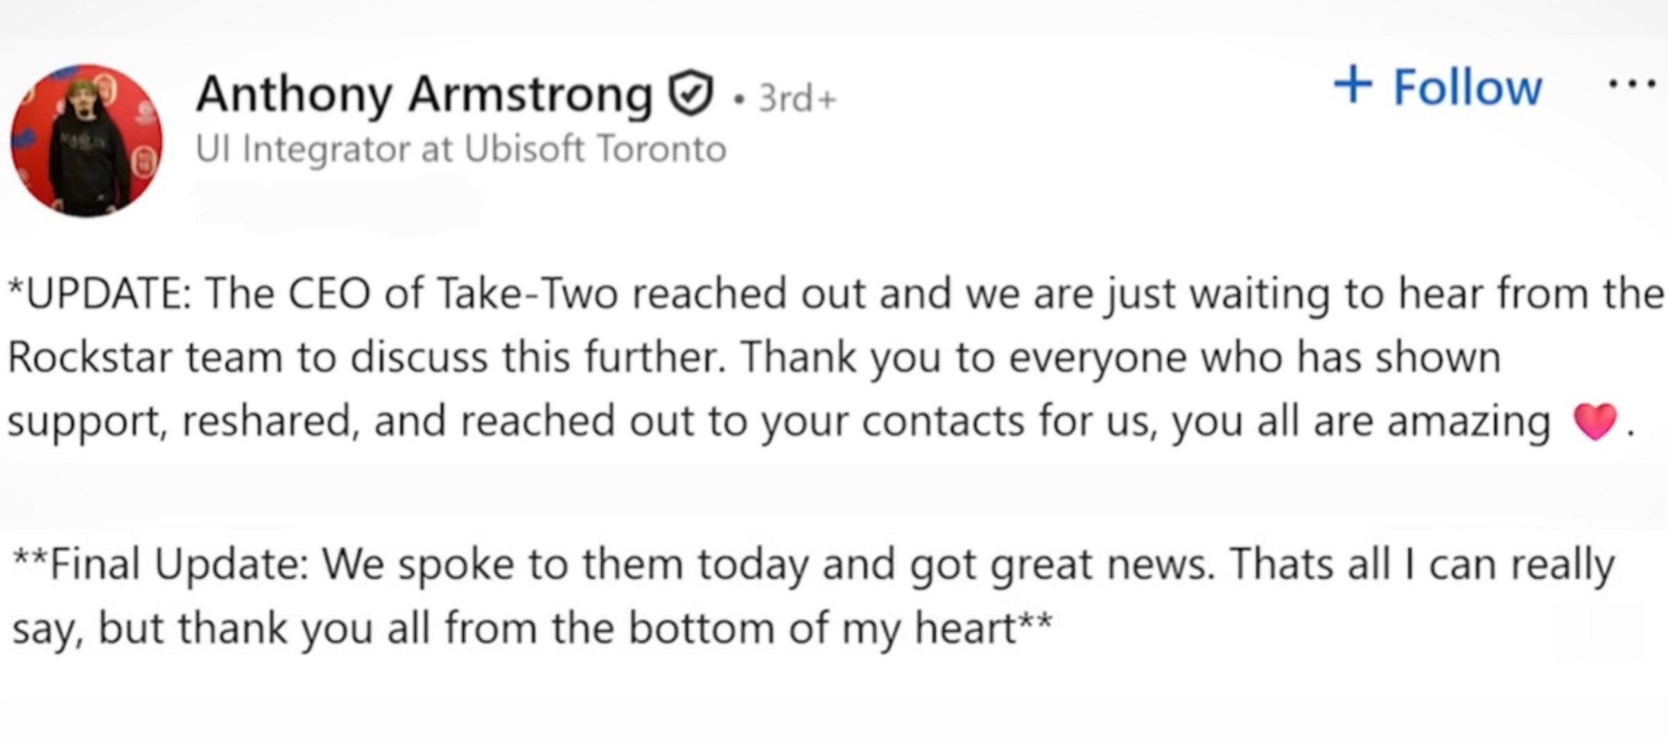Click the plus icon beside Follow
The image size is (1668, 738).
point(1353,86)
